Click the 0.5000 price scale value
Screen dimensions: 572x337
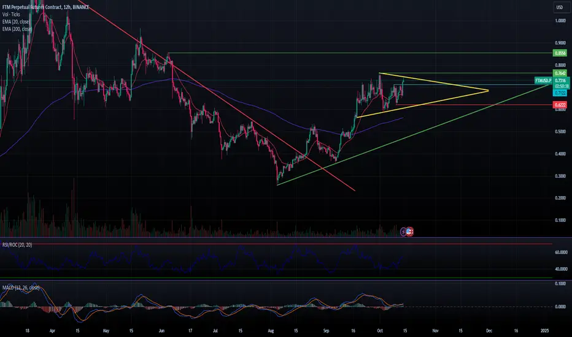click(x=560, y=132)
